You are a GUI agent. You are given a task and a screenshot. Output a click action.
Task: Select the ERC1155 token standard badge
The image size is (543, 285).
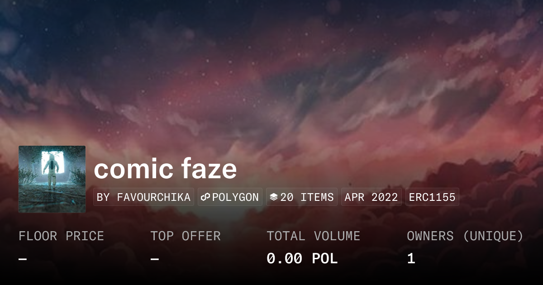(432, 197)
